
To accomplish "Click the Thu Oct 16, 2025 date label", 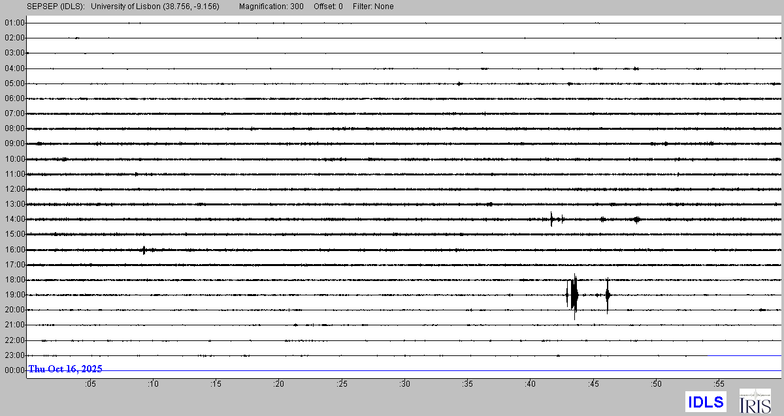I will pyautogui.click(x=65, y=369).
